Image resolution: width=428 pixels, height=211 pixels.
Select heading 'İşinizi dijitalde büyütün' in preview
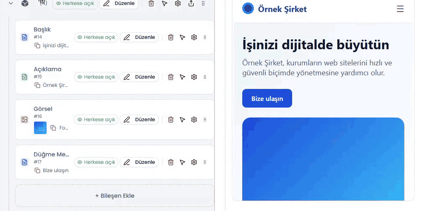(315, 45)
